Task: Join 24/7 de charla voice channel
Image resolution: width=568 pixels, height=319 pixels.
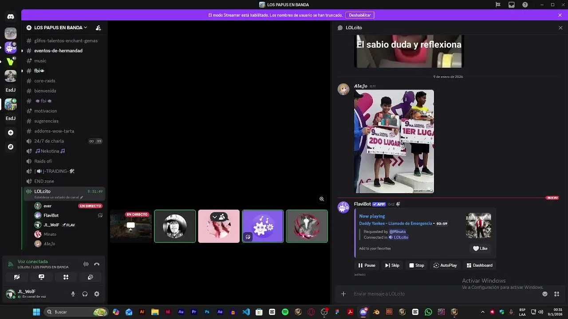Action: [63, 141]
